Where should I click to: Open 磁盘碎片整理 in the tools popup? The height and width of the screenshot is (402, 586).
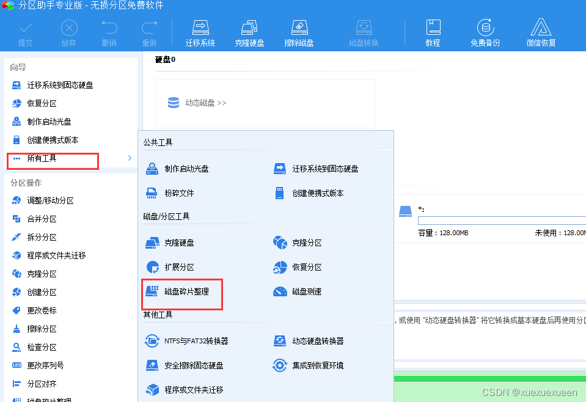tap(177, 292)
